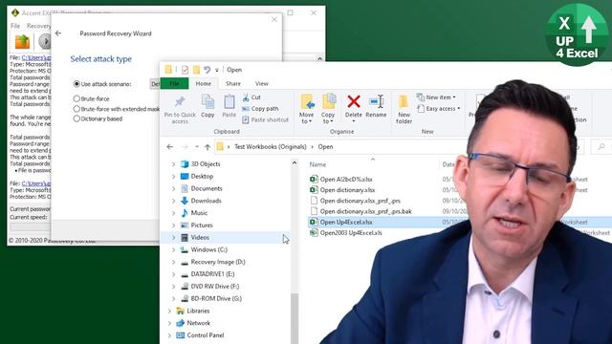Image resolution: width=612 pixels, height=344 pixels.
Task: Click Test Workbooks (Originals) breadcrumb
Action: coord(270,146)
